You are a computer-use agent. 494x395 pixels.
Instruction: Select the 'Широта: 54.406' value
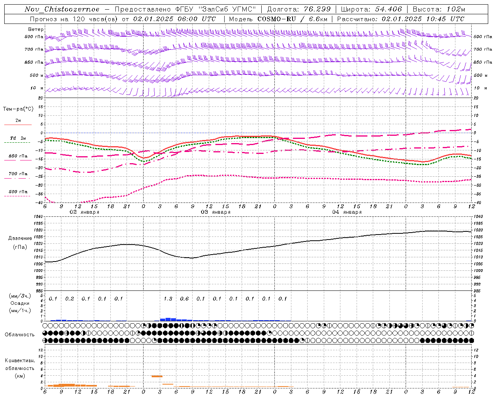tap(371, 9)
